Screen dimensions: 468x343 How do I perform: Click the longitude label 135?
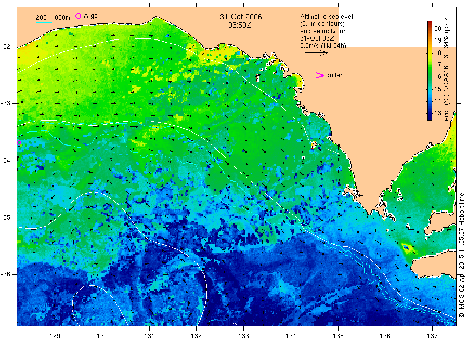338,336
